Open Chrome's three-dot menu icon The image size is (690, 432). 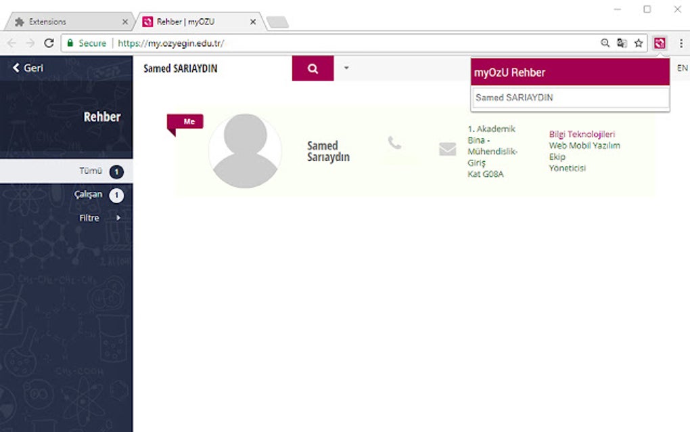pyautogui.click(x=680, y=43)
